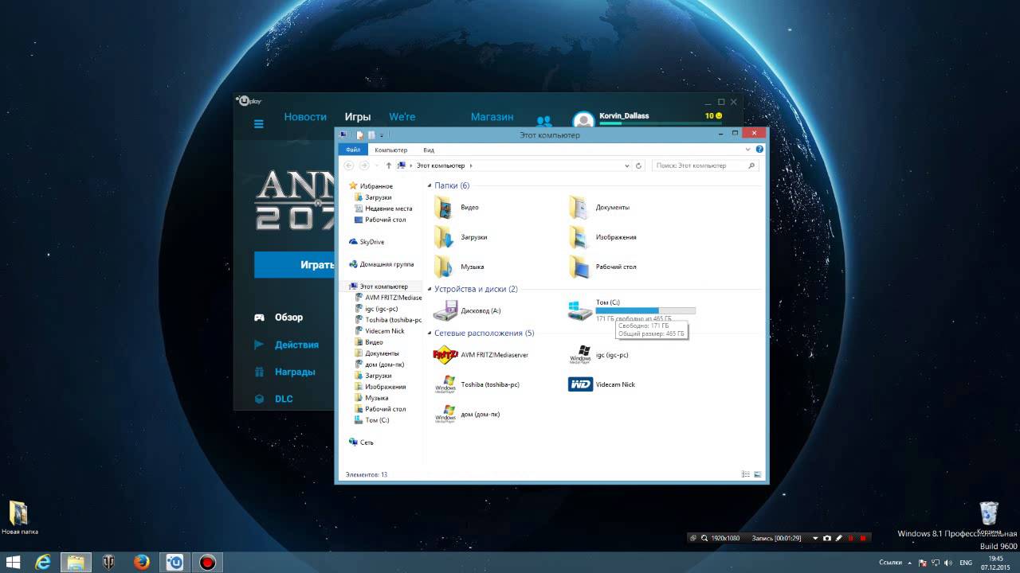Open the Videcam Nick WD device
The image size is (1020, 573).
(x=602, y=384)
